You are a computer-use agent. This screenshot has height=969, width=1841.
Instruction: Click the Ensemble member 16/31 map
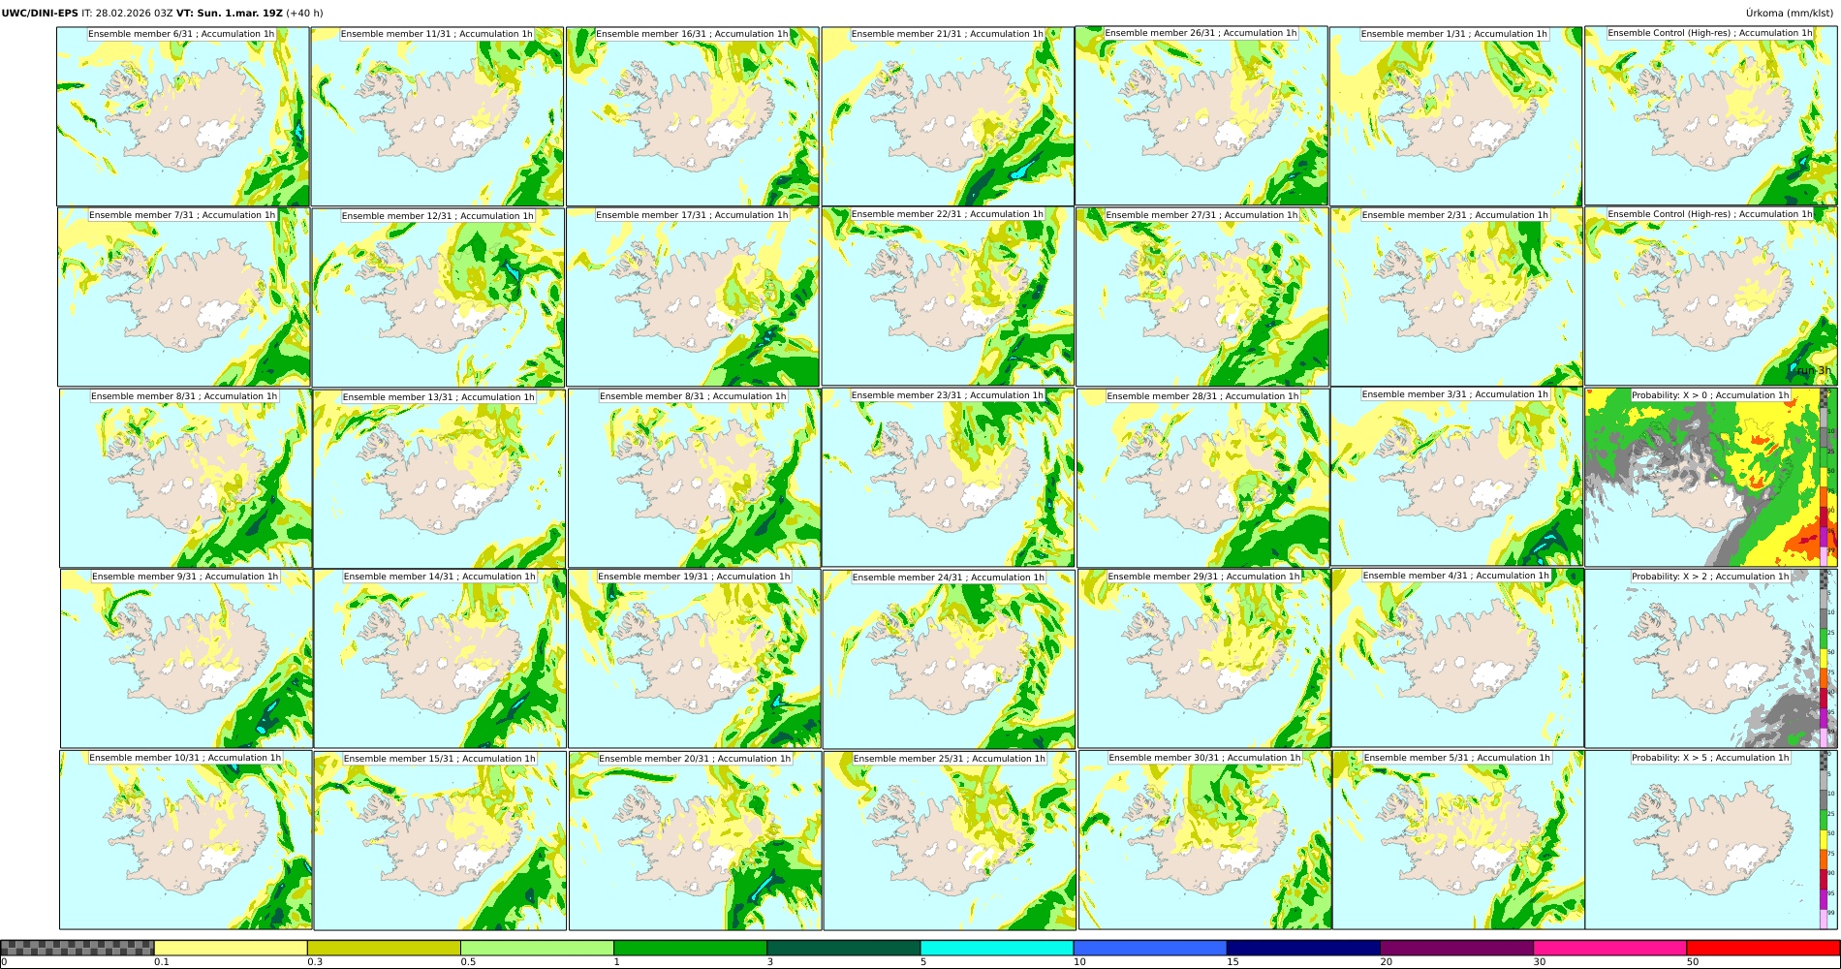[x=693, y=116]
